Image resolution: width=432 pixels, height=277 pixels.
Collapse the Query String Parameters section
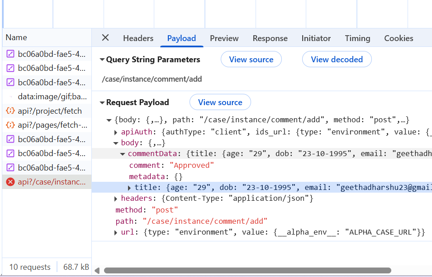pos(102,60)
